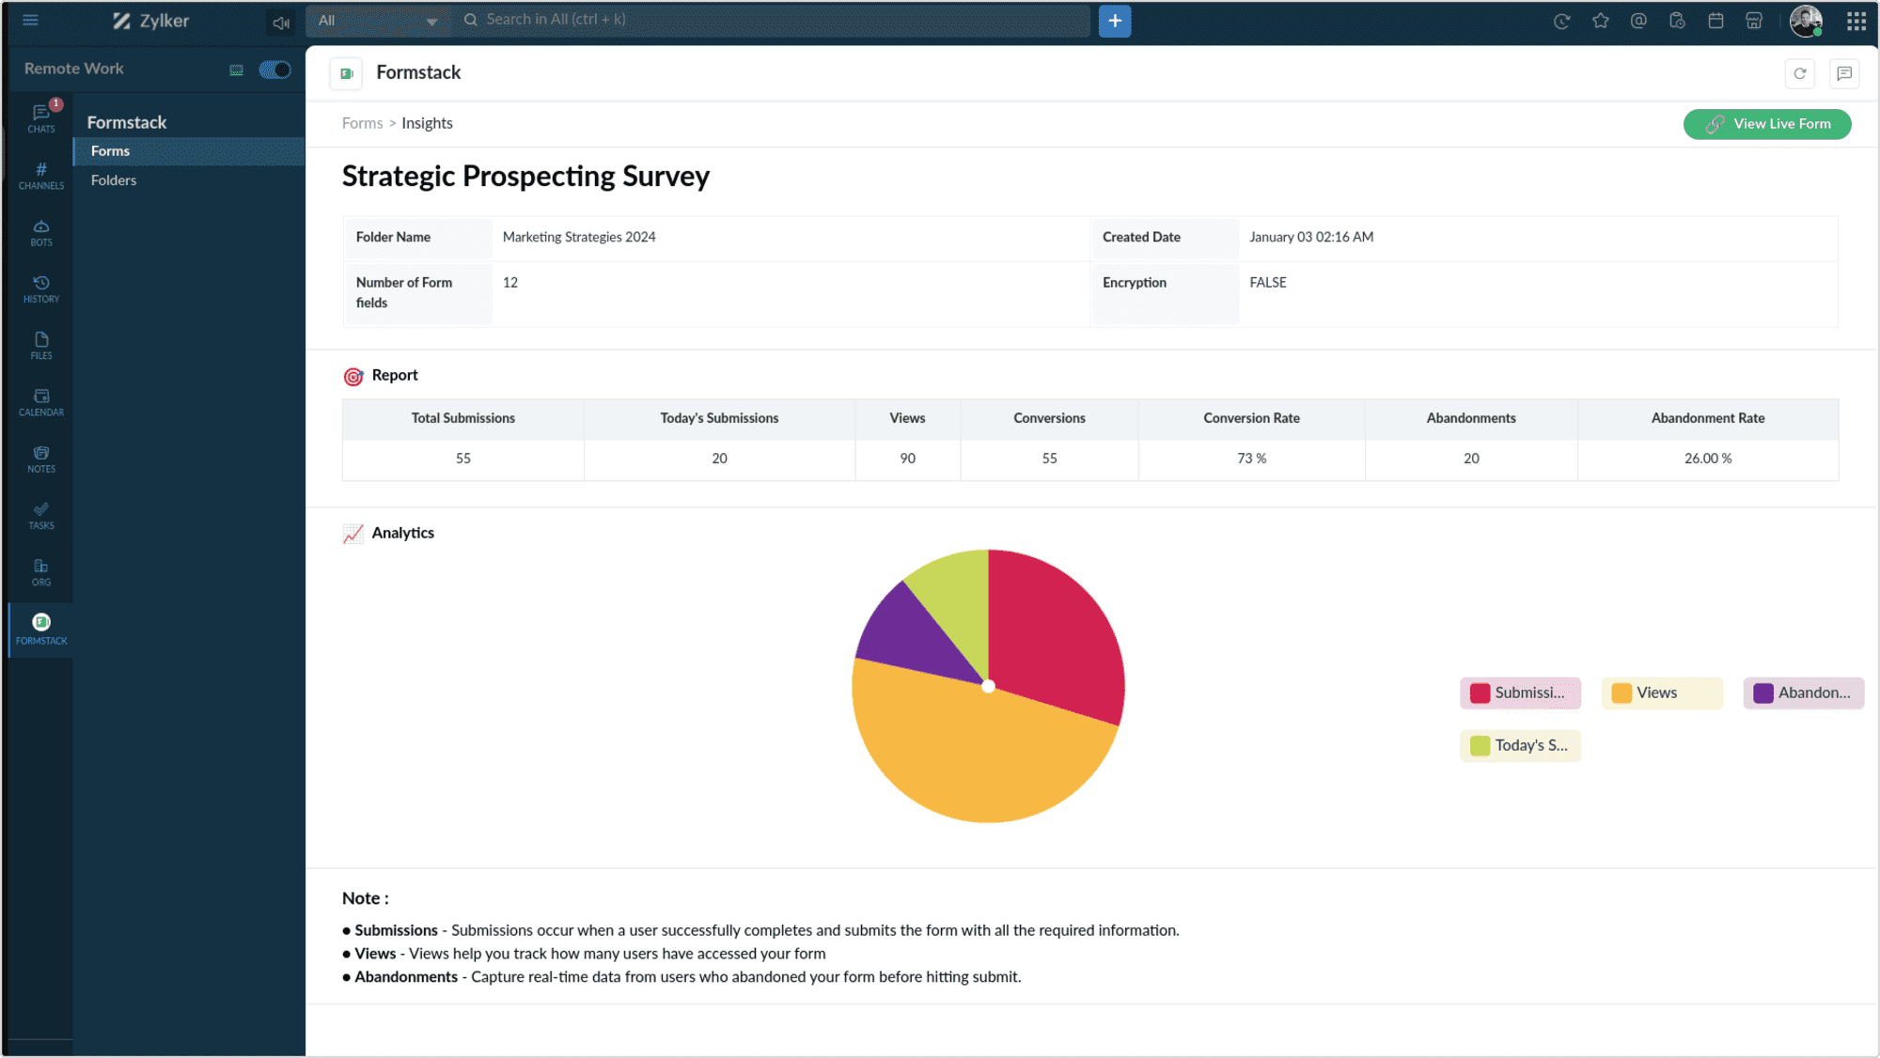Expand the All search scope dropdown
1880x1058 pixels.
[x=377, y=21]
